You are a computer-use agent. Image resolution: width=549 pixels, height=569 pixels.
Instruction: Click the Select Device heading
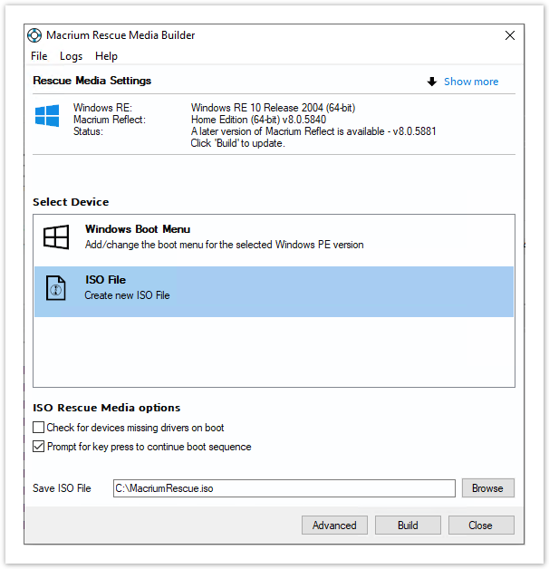coord(71,202)
